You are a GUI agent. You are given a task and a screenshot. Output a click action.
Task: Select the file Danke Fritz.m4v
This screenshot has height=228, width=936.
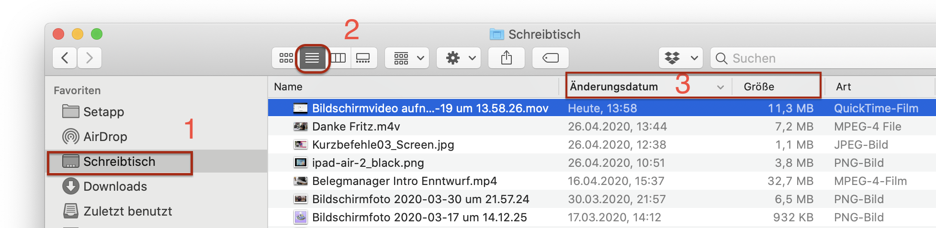(x=356, y=127)
